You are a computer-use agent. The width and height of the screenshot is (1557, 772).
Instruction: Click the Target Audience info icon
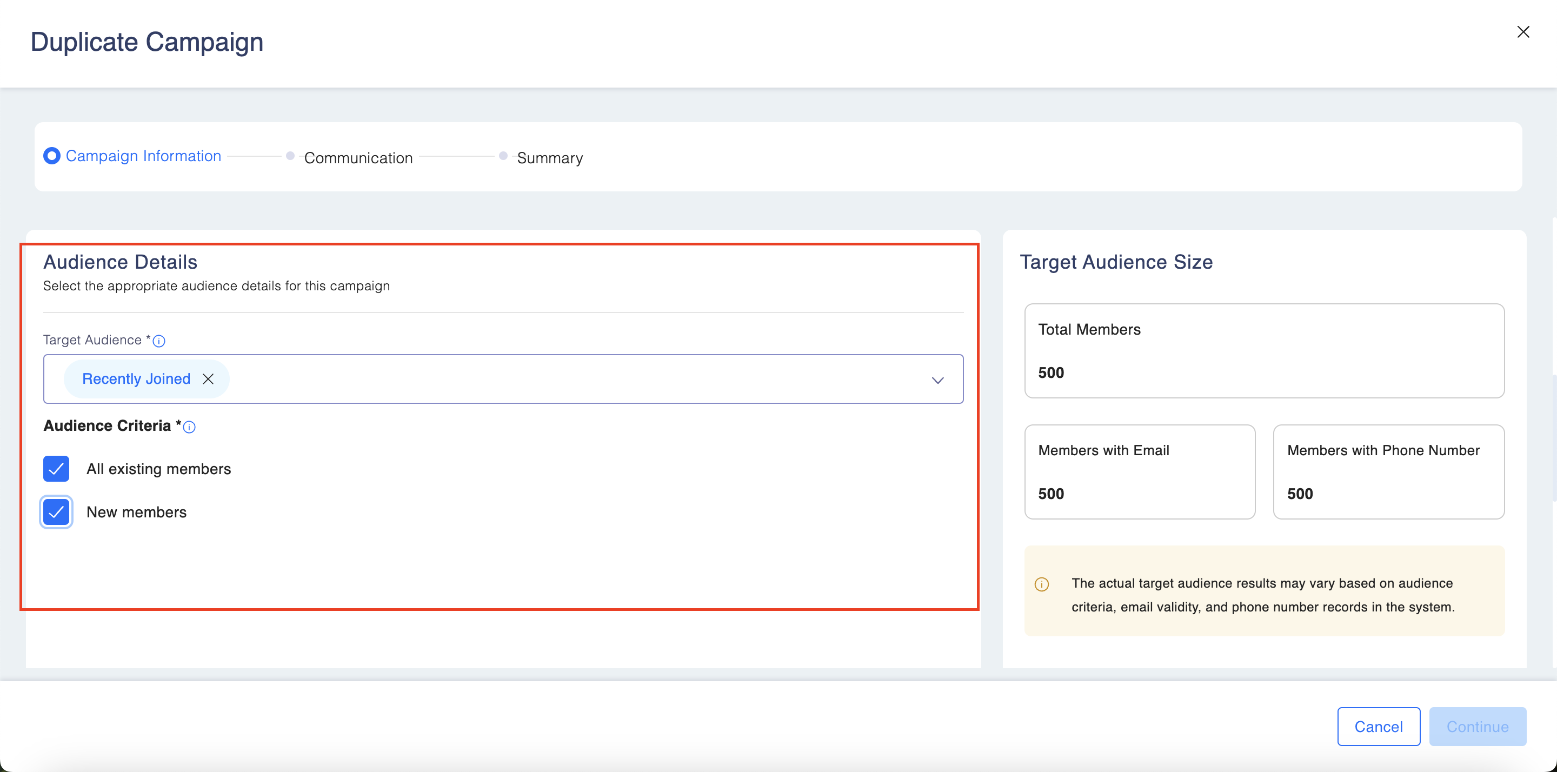pos(159,341)
